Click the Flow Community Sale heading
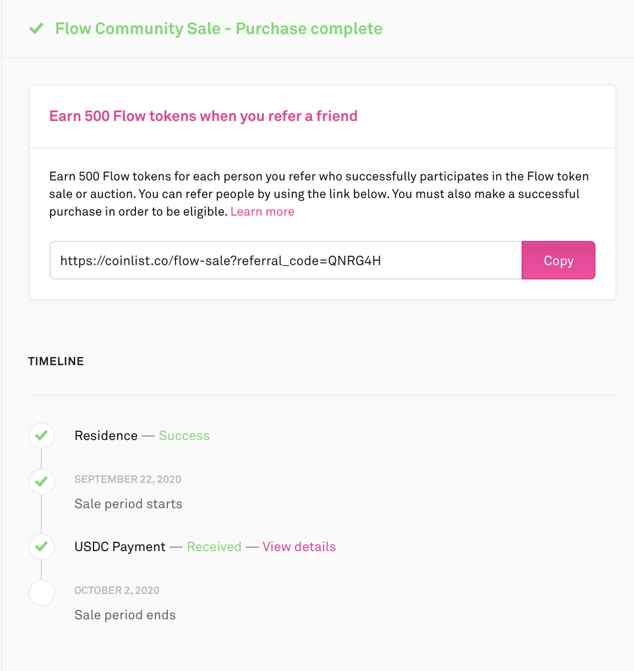The width and height of the screenshot is (634, 671). click(x=218, y=29)
